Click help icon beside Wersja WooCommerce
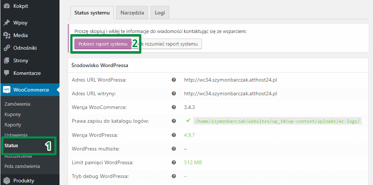The height and width of the screenshot is (185, 373). click(174, 107)
